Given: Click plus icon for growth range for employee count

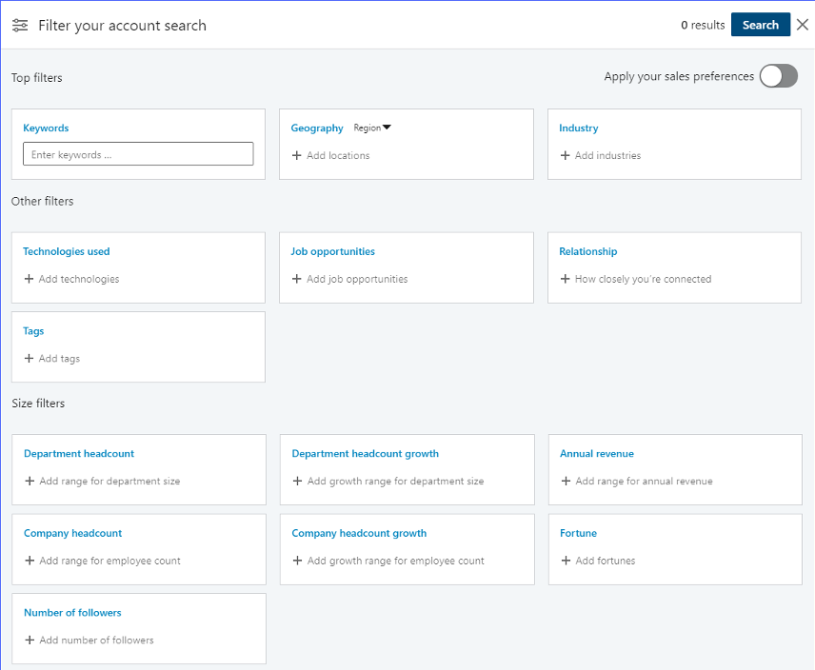Looking at the screenshot, I should [x=297, y=561].
